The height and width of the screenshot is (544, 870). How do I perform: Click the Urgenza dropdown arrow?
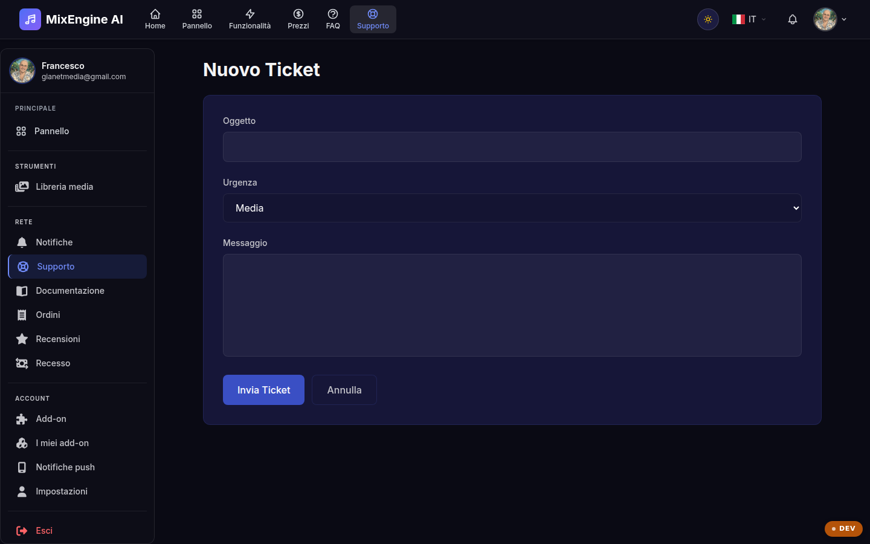pos(796,208)
